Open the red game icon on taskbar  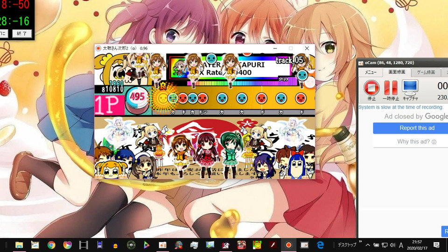coord(241,245)
